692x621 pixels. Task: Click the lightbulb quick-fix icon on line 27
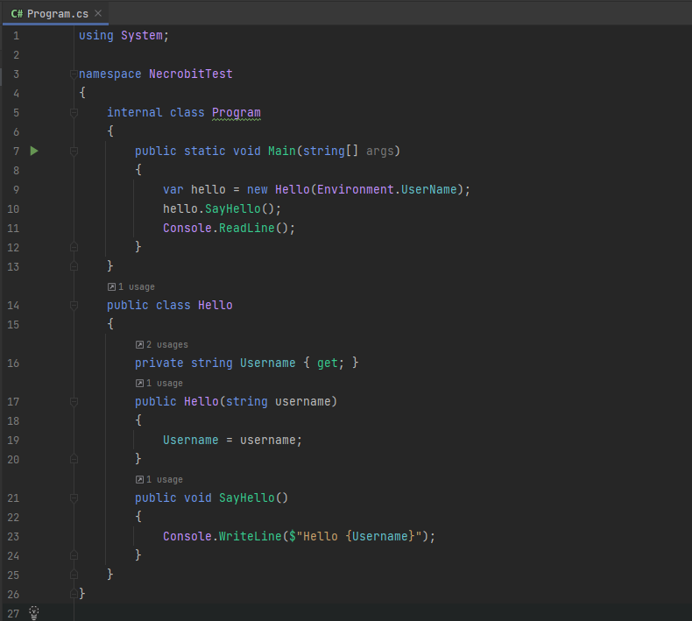coord(34,613)
